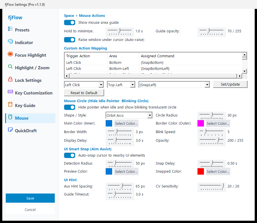257x223 pixels.
Task: Click the Highlight / Zoom magnifier icon
Action: point(10,67)
